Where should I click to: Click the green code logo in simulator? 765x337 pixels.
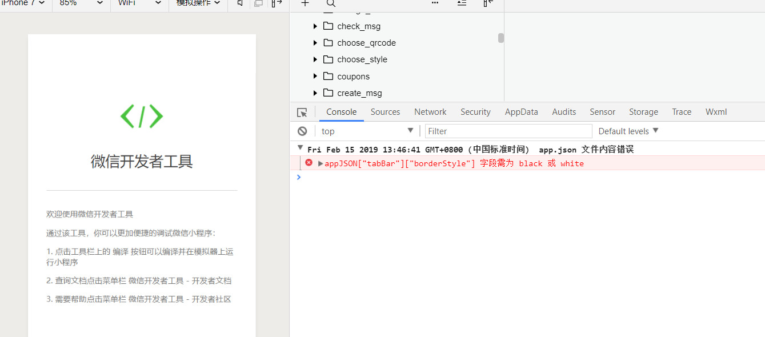(142, 116)
